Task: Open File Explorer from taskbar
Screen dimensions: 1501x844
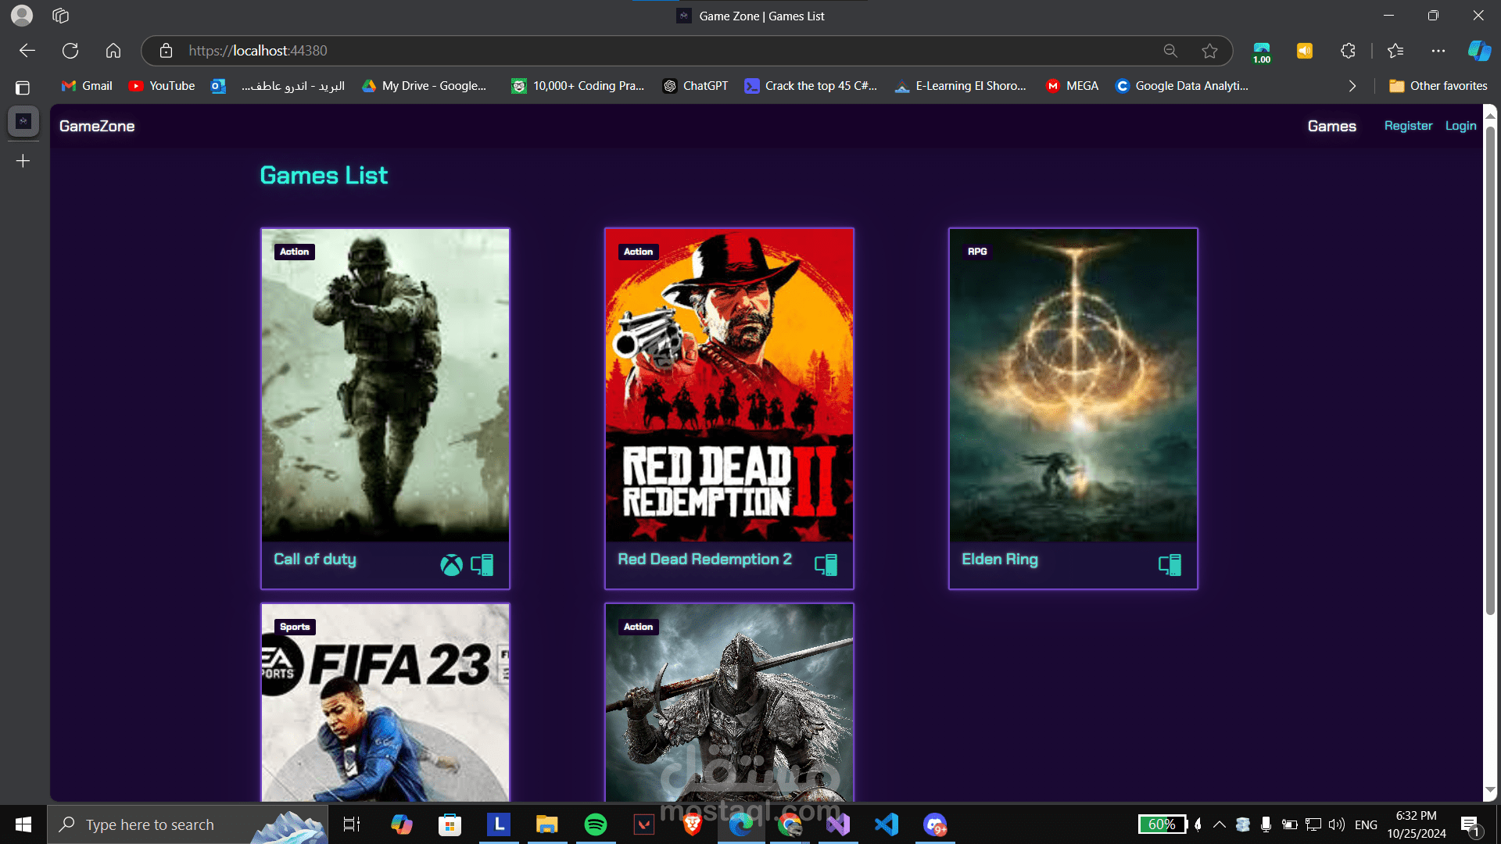Action: [x=546, y=824]
